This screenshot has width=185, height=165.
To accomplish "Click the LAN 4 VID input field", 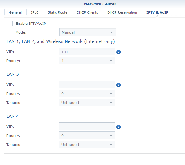I will [87, 127].
